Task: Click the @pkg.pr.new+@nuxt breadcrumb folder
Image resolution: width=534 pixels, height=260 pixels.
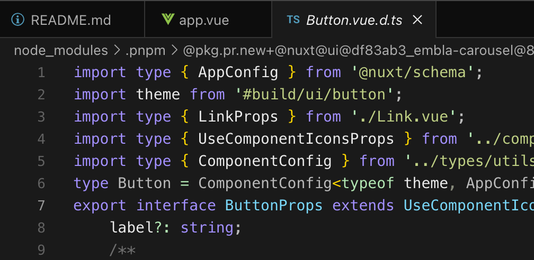Action: tap(359, 51)
